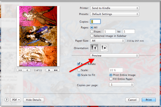Image resolution: width=161 pixels, height=107 pixels.
Task: Go to previous page in preview
Action: pyautogui.click(x=27, y=70)
